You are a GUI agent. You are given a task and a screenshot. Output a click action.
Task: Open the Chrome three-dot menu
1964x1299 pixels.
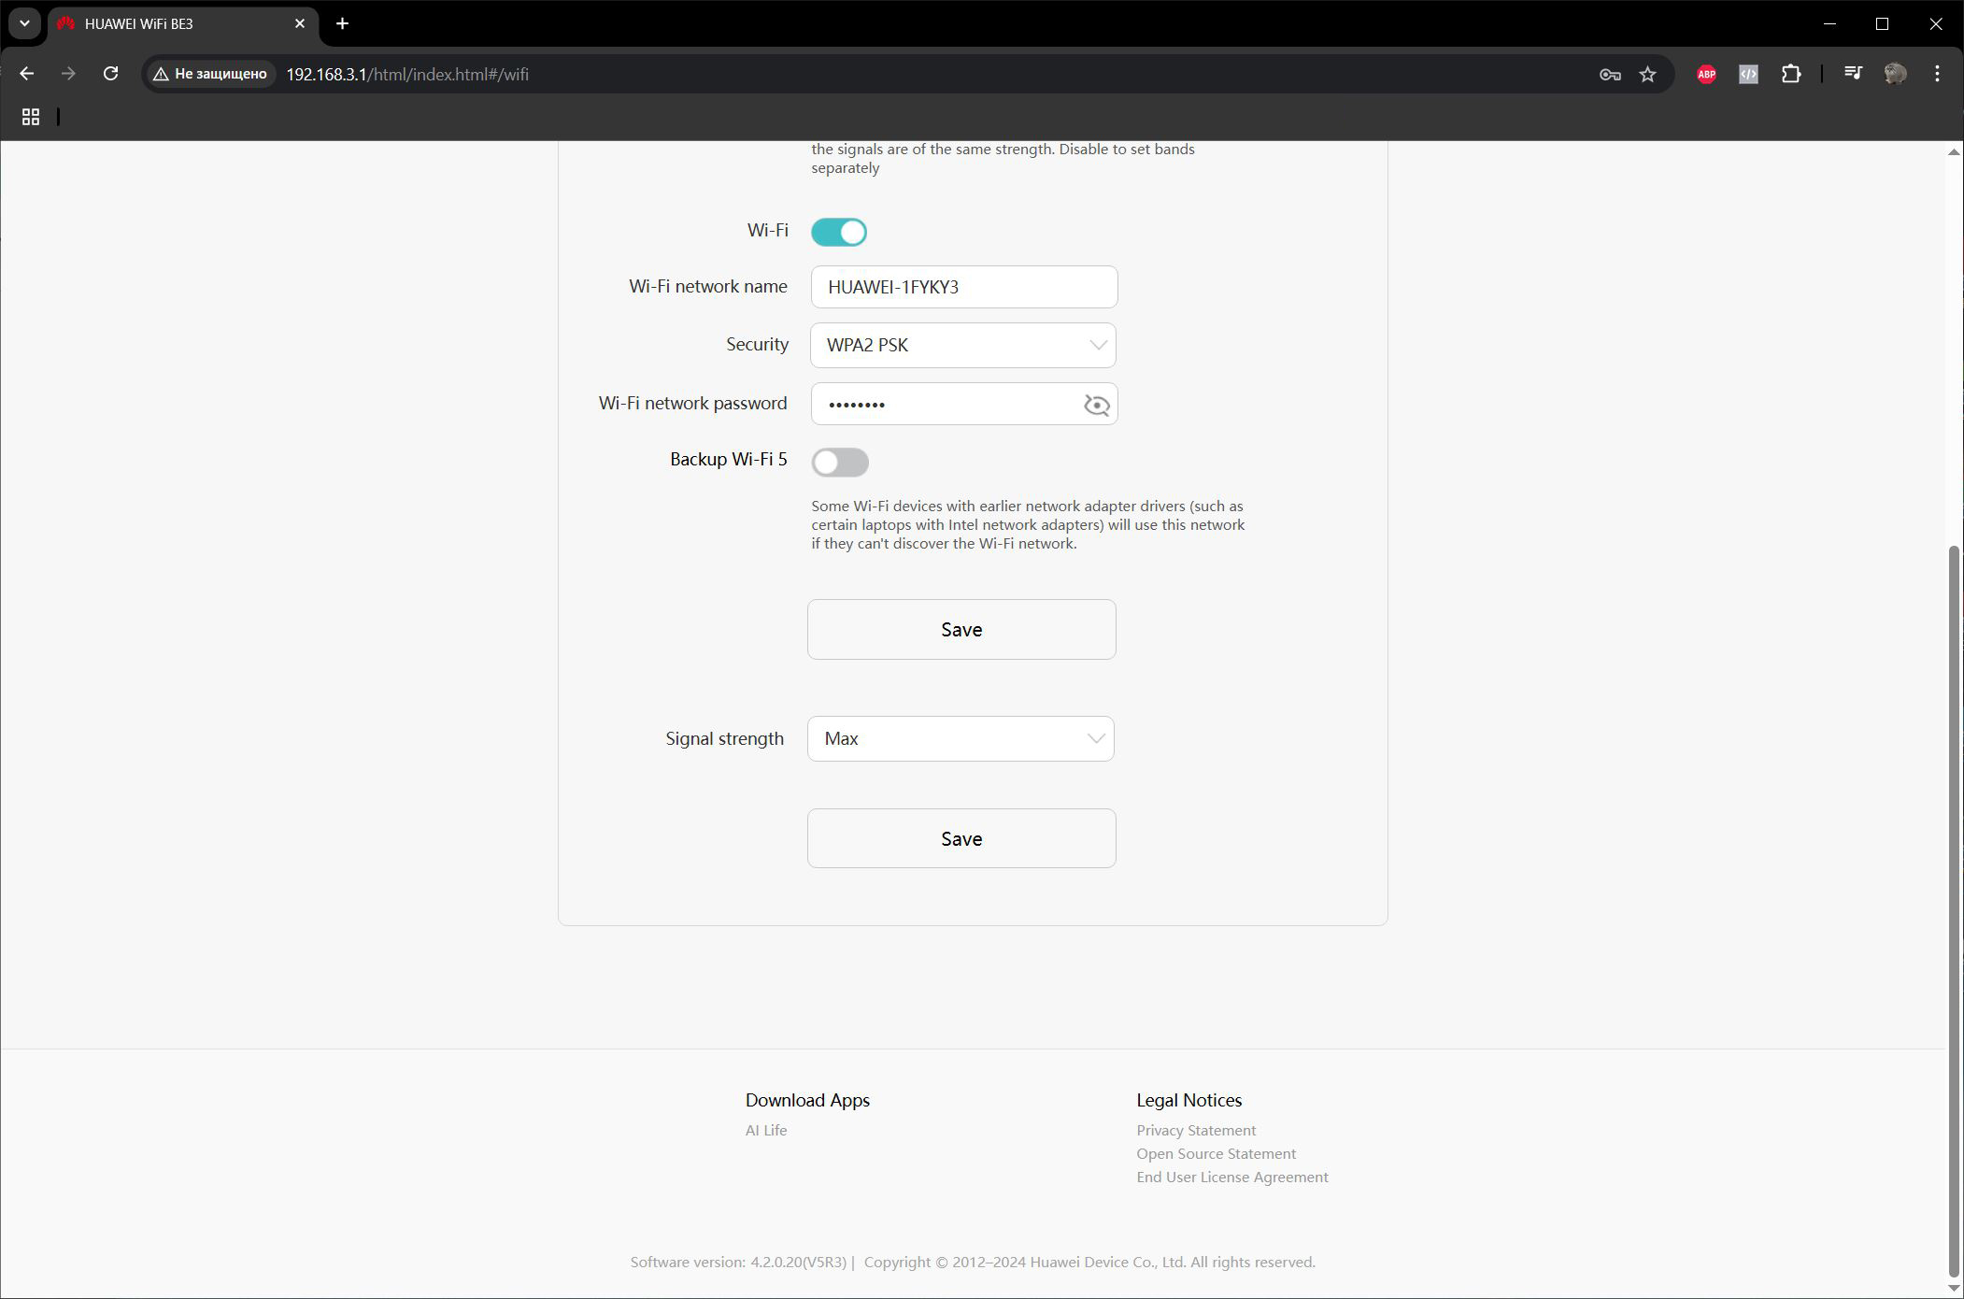[1937, 74]
